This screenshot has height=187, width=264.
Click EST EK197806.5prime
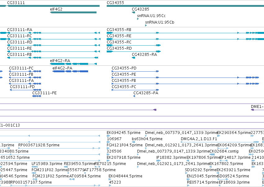(x=203, y=158)
